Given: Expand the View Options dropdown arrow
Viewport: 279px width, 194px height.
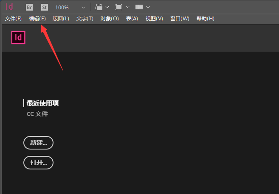Looking at the screenshot, I should pyautogui.click(x=107, y=7).
